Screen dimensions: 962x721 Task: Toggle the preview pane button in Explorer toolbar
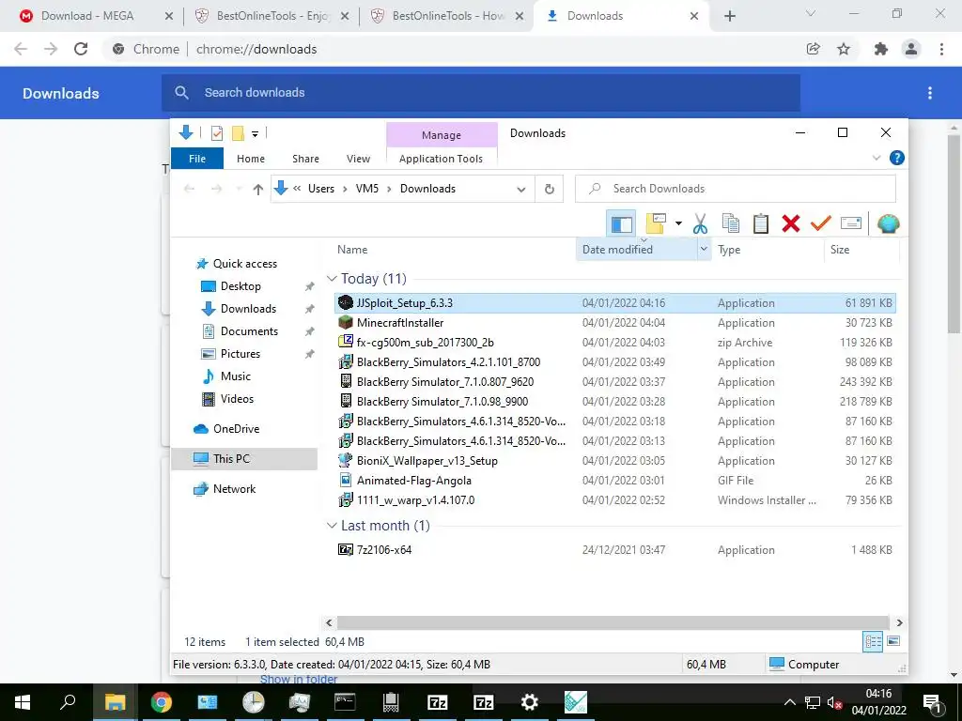(621, 223)
